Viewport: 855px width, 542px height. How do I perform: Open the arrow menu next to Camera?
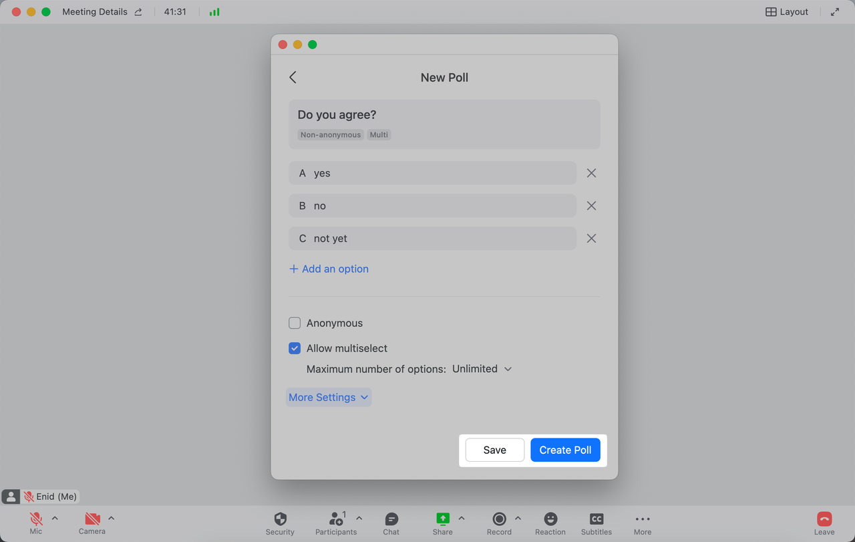(x=112, y=518)
